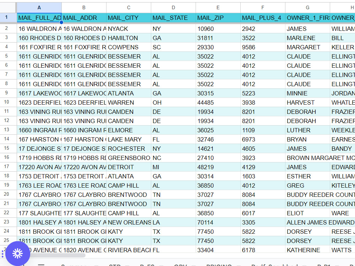355x266 pixels.
Task: Click ZIP code 48219
Action: coord(218,167)
